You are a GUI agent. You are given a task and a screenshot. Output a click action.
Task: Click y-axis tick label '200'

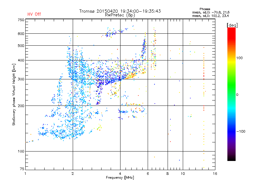pos(21,106)
